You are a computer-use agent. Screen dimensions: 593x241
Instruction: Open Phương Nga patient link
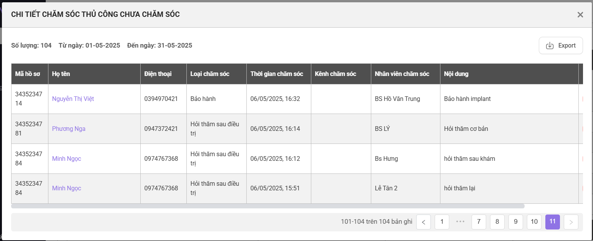click(69, 129)
